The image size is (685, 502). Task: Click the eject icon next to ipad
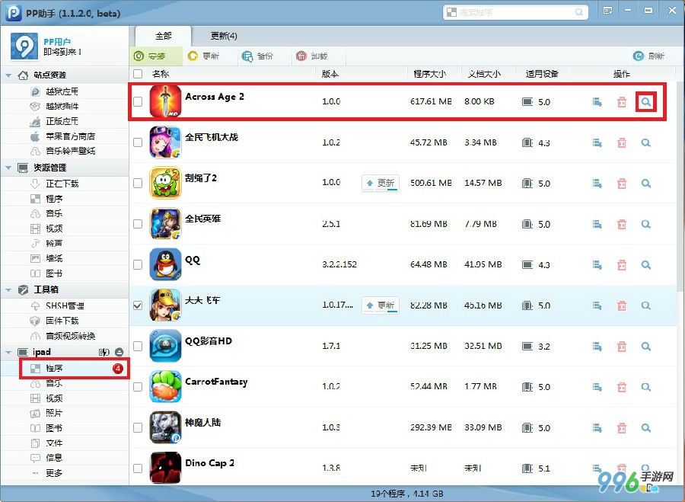[119, 352]
